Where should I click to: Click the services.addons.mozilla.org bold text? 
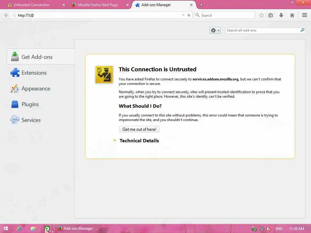point(215,79)
